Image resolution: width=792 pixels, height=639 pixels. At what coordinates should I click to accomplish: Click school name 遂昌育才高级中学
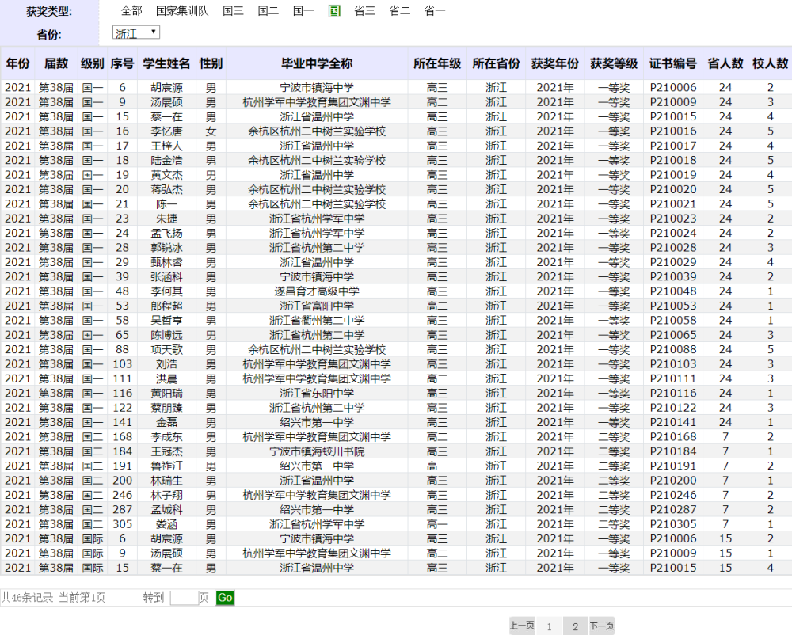pos(317,291)
